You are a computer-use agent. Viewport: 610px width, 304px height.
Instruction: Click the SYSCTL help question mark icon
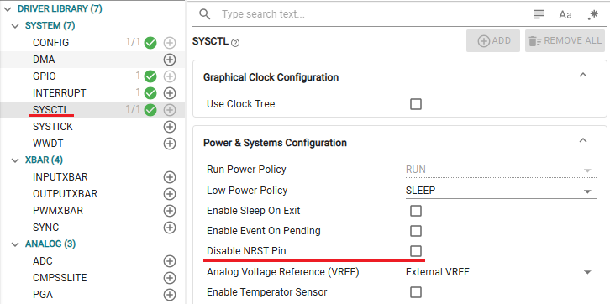point(235,42)
